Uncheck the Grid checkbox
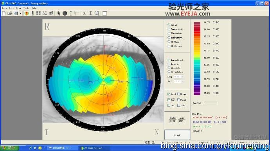This screenshot has height=151, width=270. (169, 94)
